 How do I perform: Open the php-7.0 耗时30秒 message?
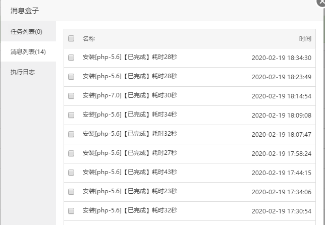(130, 95)
